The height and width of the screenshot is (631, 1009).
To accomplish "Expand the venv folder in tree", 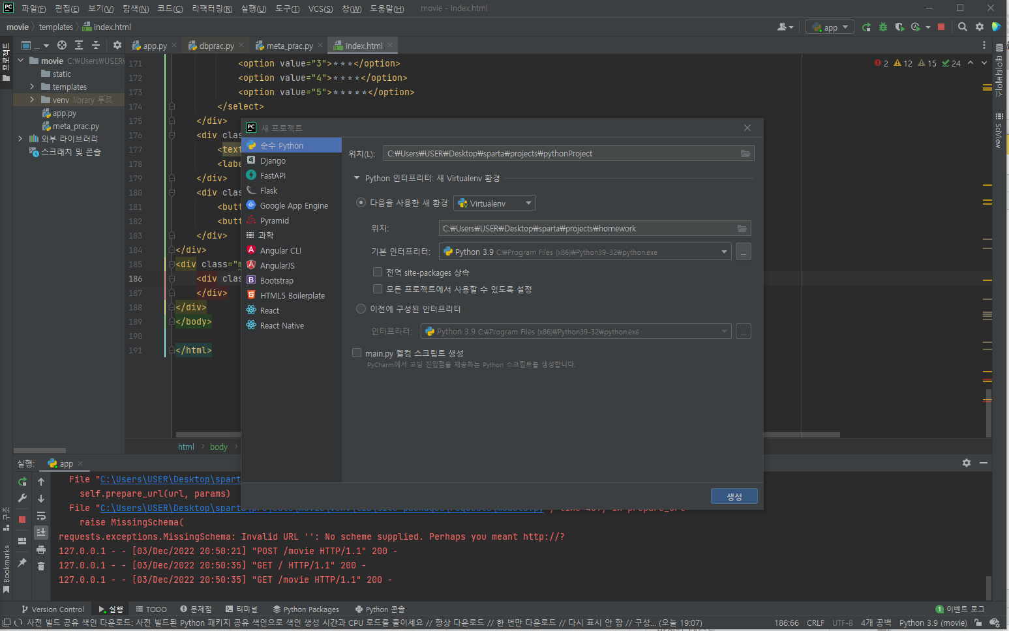I will click(32, 100).
